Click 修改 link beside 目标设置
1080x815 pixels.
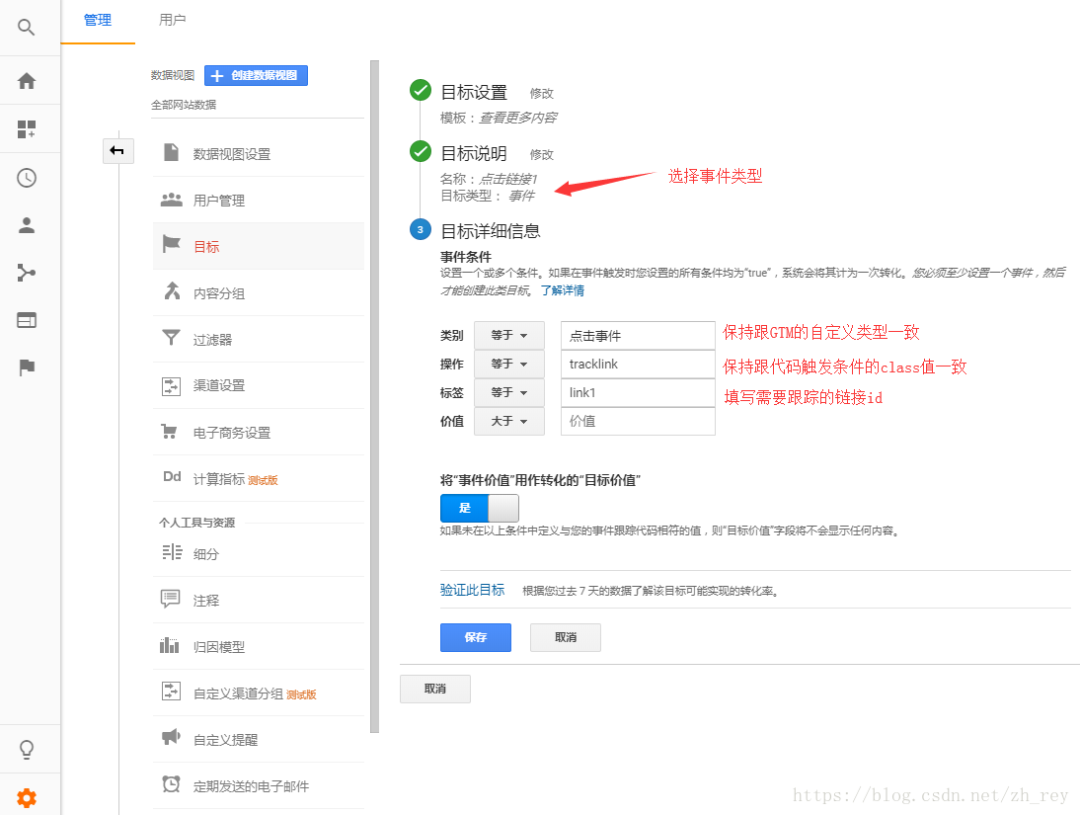coord(541,93)
